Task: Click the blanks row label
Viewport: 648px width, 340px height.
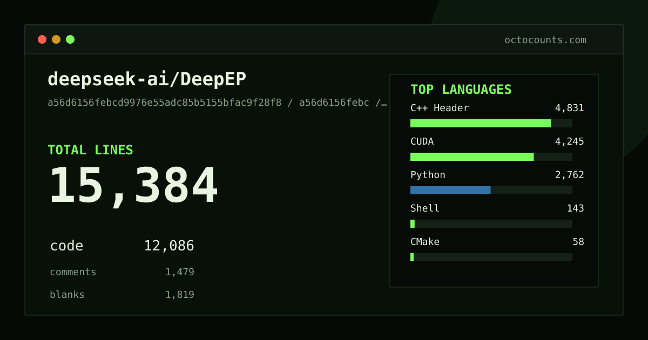Action: click(x=67, y=295)
